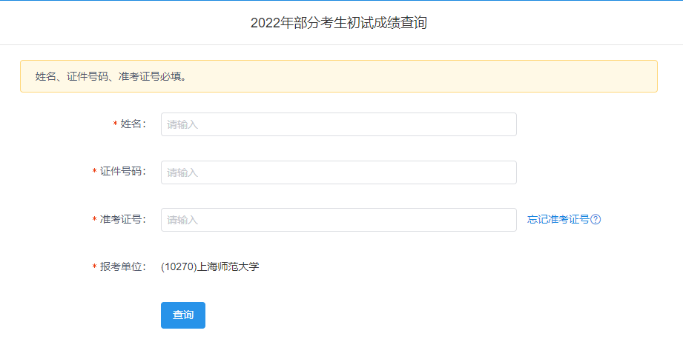Click the 姓名 field label
The width and height of the screenshot is (683, 339).
(x=132, y=124)
